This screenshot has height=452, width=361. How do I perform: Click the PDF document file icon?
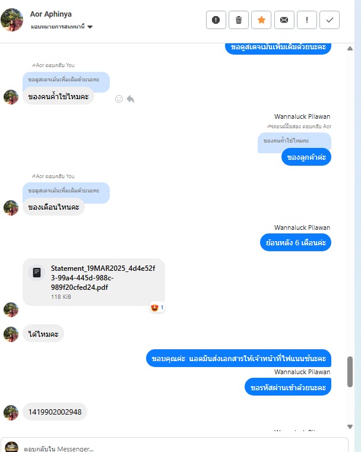(x=37, y=273)
